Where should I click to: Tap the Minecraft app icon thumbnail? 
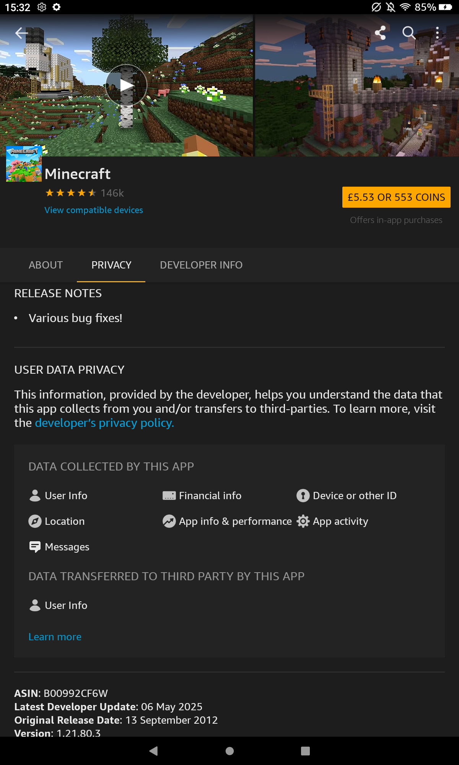[x=24, y=164]
